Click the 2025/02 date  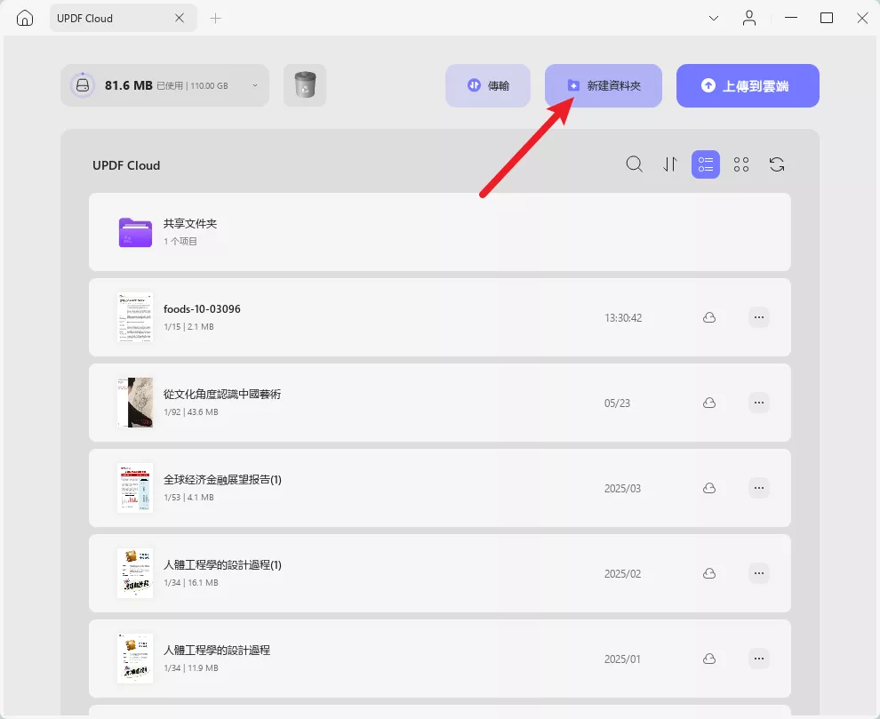(x=622, y=574)
